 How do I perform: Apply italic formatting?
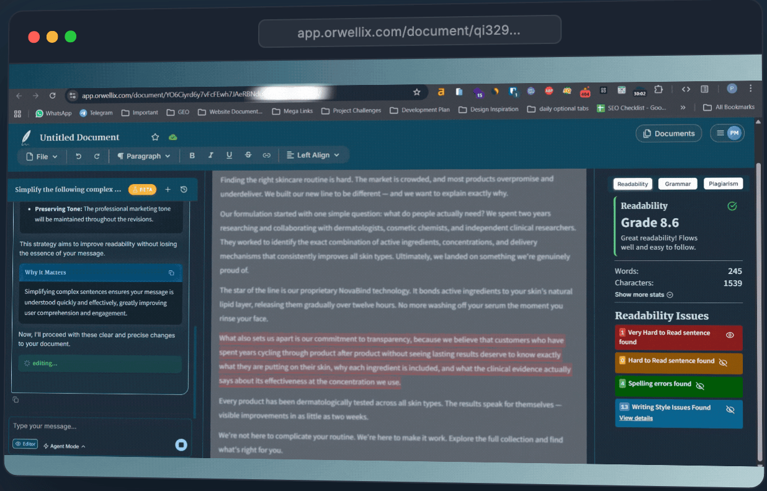tap(210, 155)
